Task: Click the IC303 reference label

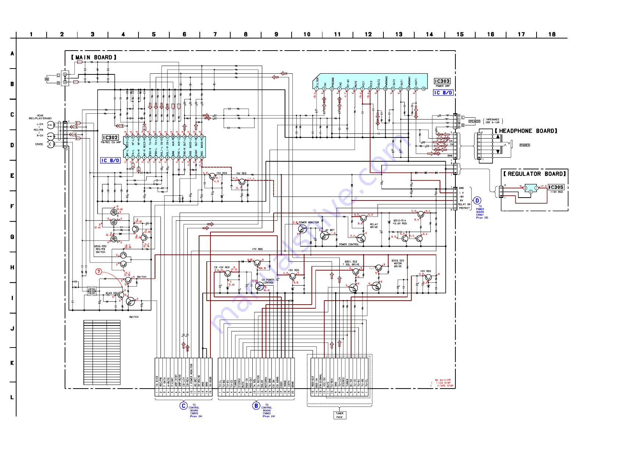Action: (442, 81)
